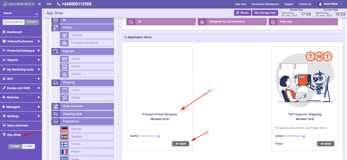
Task: Click the Order structure icon
Action: [x=56, y=106]
